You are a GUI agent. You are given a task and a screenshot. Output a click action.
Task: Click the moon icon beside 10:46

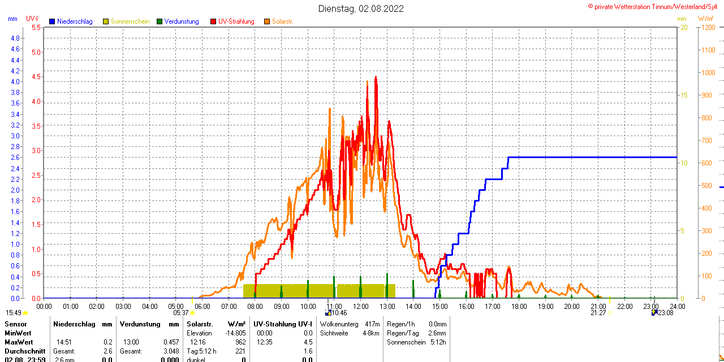[x=328, y=313]
